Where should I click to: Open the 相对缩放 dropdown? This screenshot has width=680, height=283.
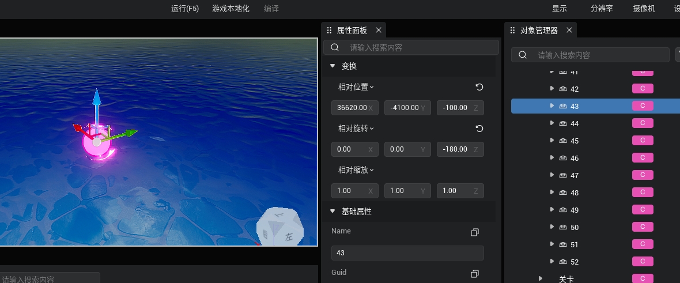coord(356,170)
